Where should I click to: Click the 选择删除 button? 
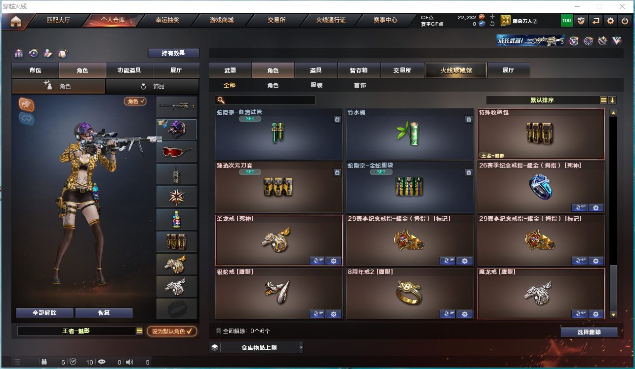click(589, 332)
